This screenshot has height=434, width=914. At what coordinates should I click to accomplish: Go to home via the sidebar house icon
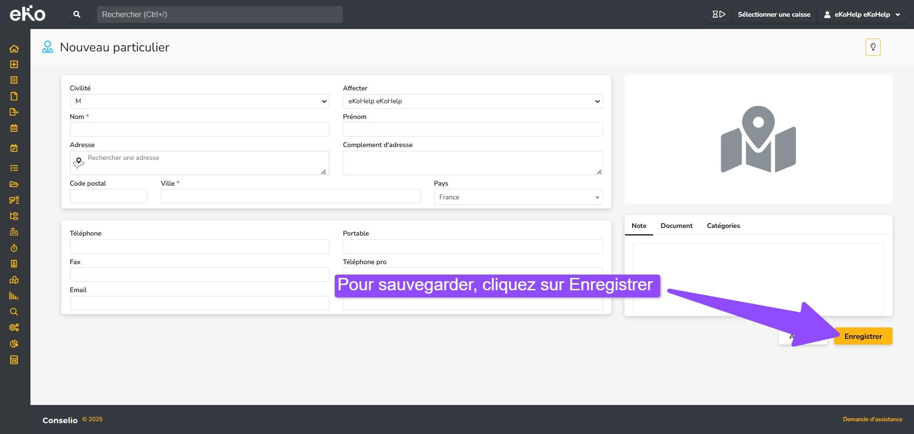[x=14, y=49]
